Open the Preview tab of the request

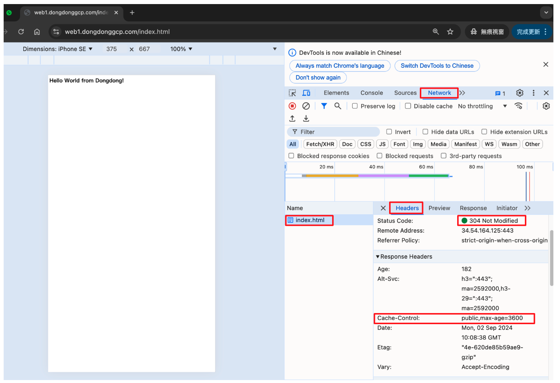tap(439, 208)
